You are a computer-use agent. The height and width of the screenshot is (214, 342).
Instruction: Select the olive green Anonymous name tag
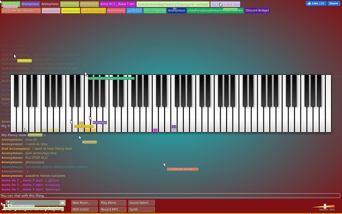tap(70, 4)
